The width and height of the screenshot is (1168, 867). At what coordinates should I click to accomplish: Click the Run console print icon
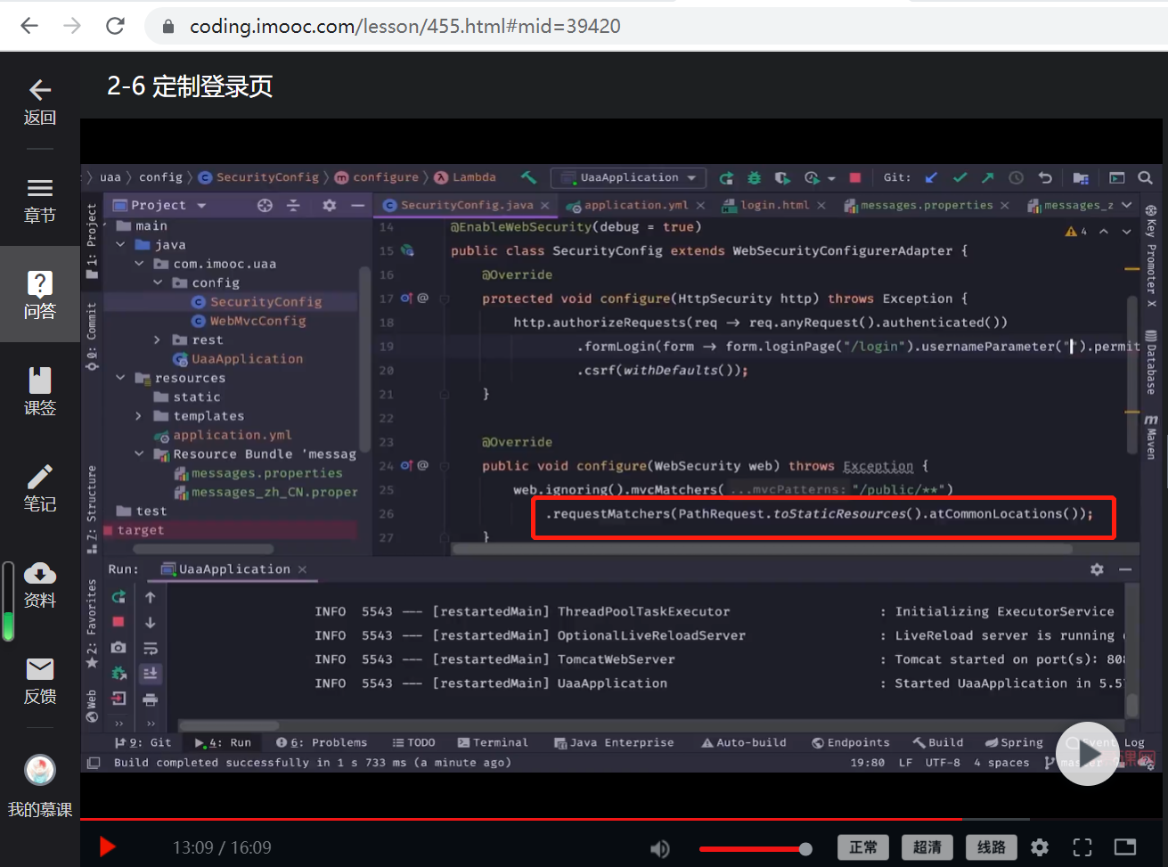tap(151, 699)
